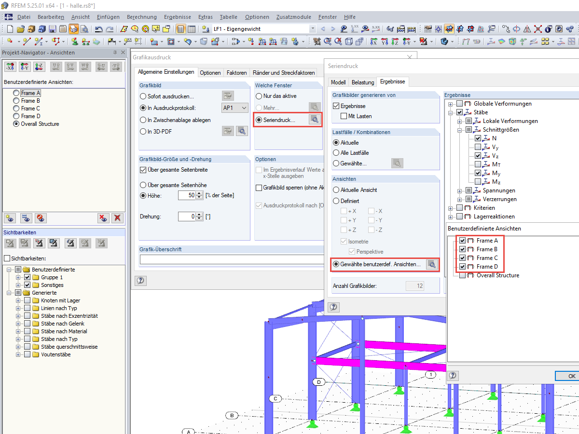Expand Knoten mit Lager tree node
579x434 pixels.
pos(18,300)
